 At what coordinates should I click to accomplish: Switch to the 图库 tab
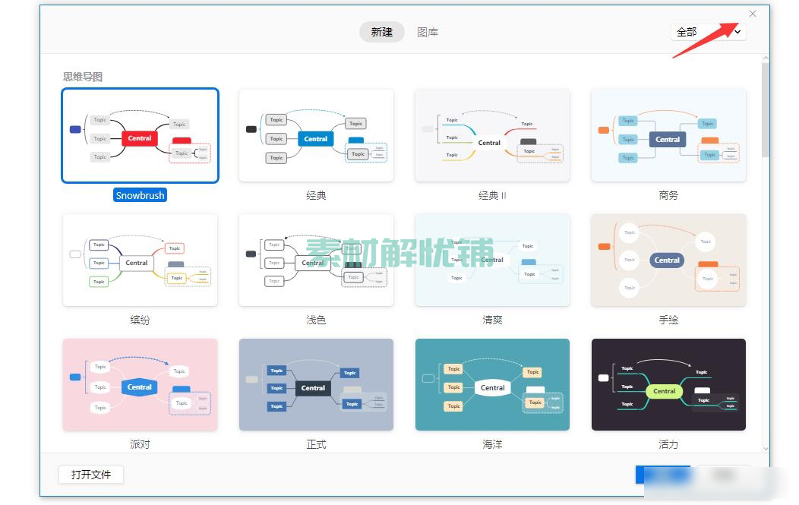point(428,32)
